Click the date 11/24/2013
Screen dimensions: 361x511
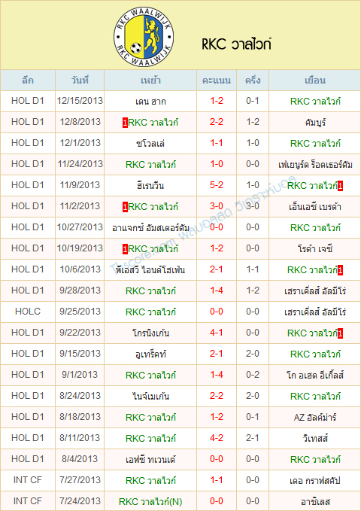click(x=80, y=164)
